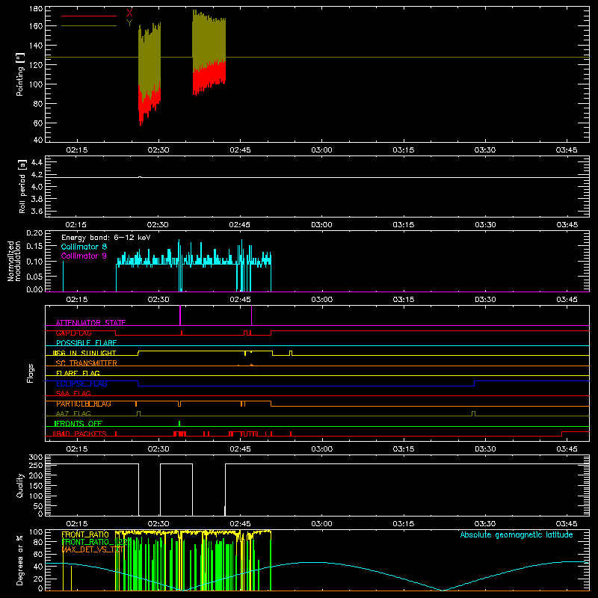Click second pointing data burst near 02:40
598x598 pixels.
(209, 52)
